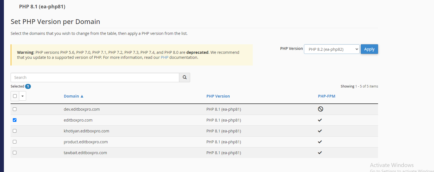Click the PHP-FPM checkmark for khotiyan.editboxpro.com

pos(320,131)
